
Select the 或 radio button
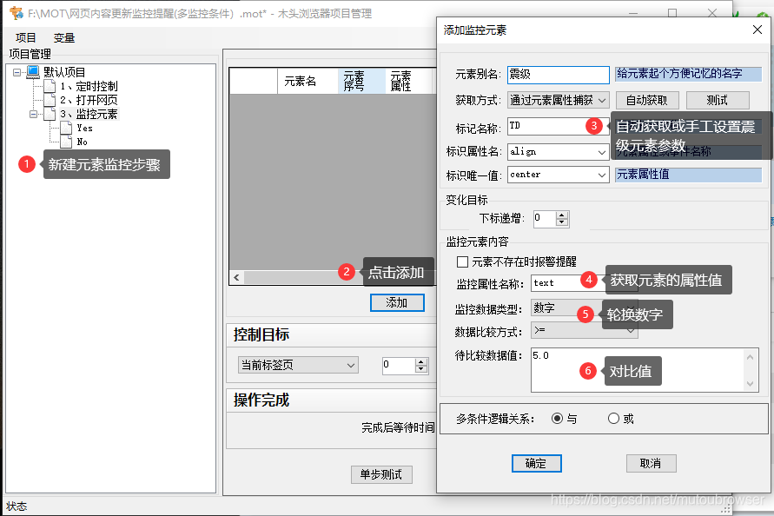pyautogui.click(x=613, y=419)
